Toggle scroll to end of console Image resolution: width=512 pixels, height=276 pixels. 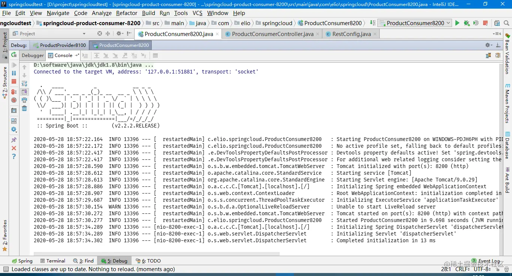[x=24, y=92]
